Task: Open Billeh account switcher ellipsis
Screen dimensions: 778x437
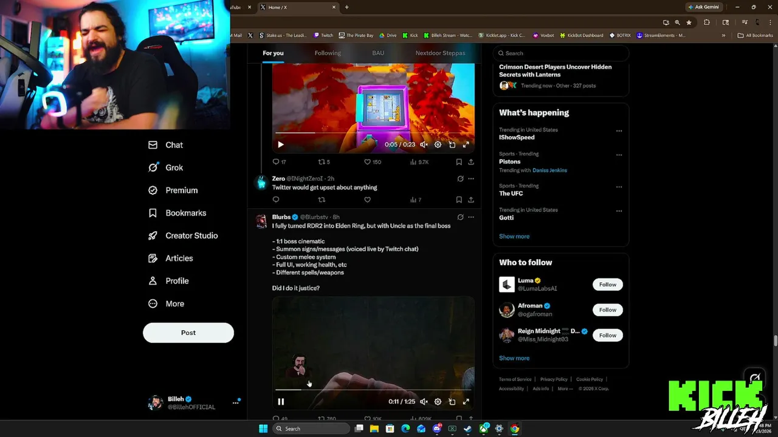Action: click(236, 402)
